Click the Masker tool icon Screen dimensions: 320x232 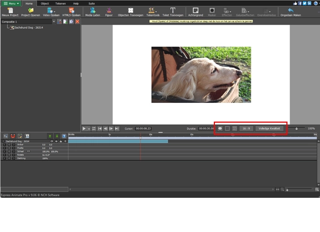tap(212, 11)
